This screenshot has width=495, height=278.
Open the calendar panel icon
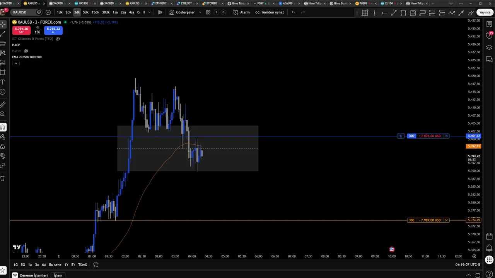489,236
